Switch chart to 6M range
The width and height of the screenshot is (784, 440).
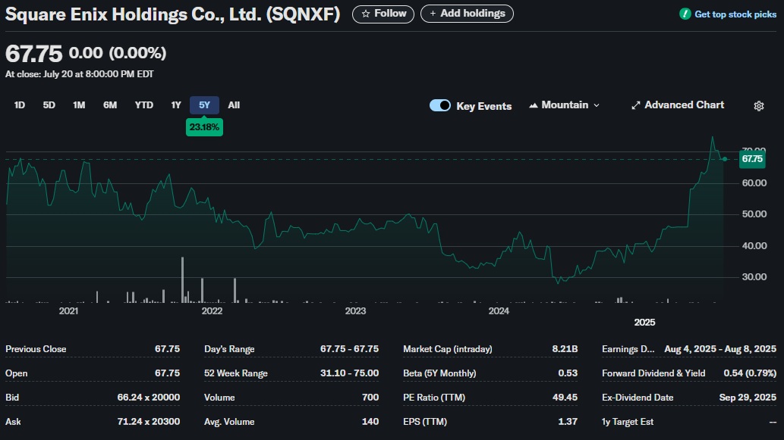tap(110, 105)
